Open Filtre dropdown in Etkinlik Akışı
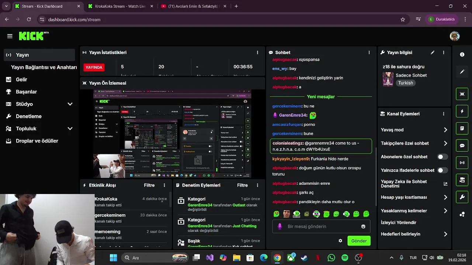Screen dimensions: 472x265 point(149,185)
